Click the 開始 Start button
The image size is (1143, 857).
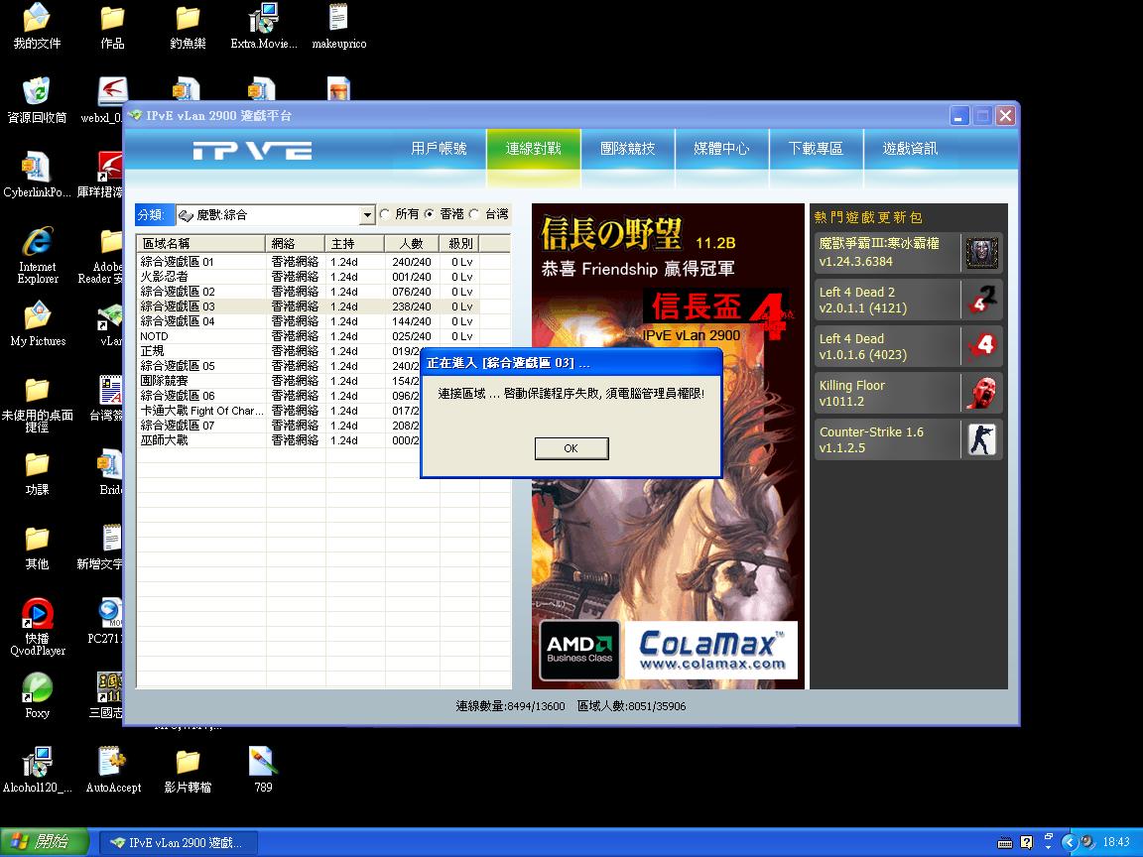click(x=45, y=842)
